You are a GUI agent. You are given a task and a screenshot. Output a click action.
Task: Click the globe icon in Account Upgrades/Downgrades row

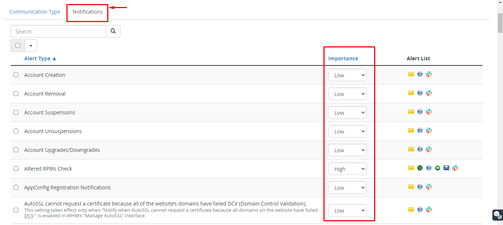[420, 149]
